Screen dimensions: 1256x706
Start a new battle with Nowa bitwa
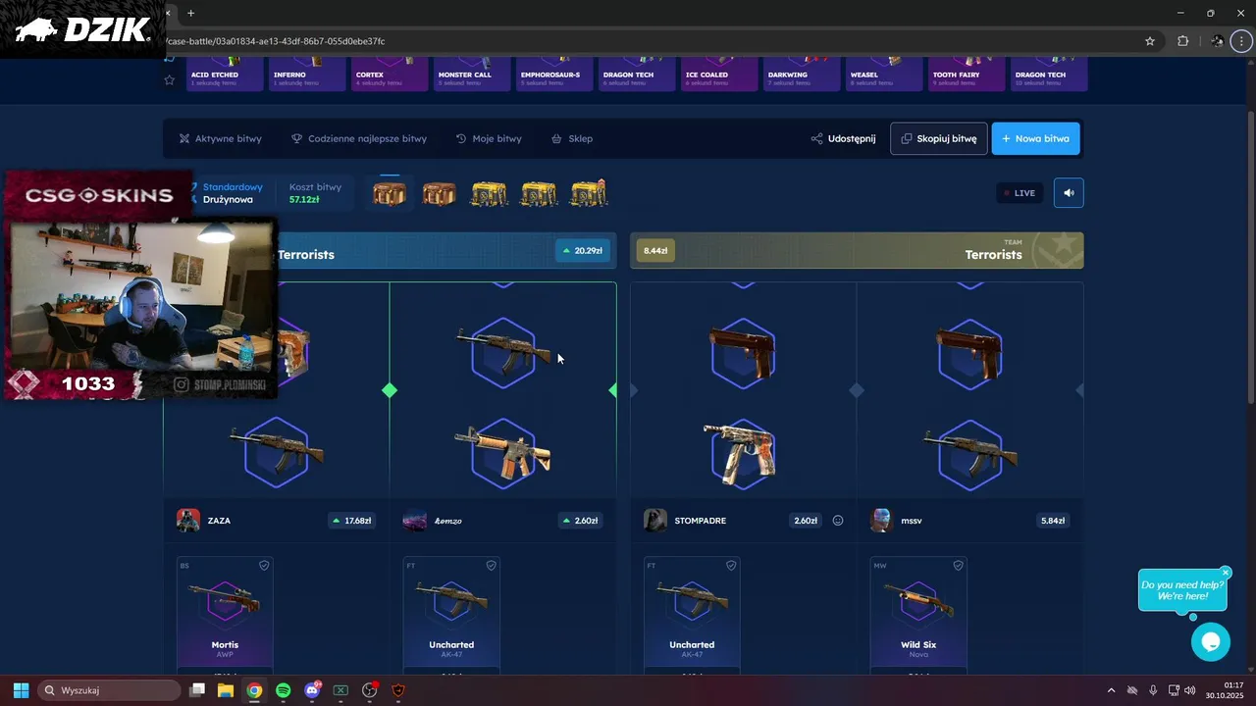(x=1036, y=138)
